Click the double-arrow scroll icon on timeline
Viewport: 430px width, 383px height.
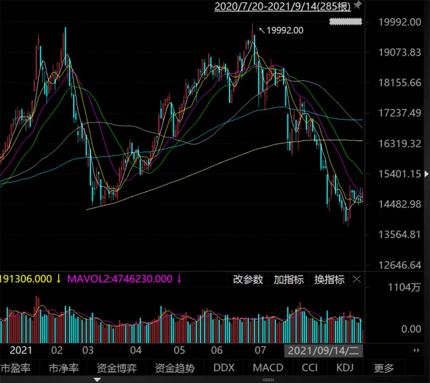coord(417,351)
